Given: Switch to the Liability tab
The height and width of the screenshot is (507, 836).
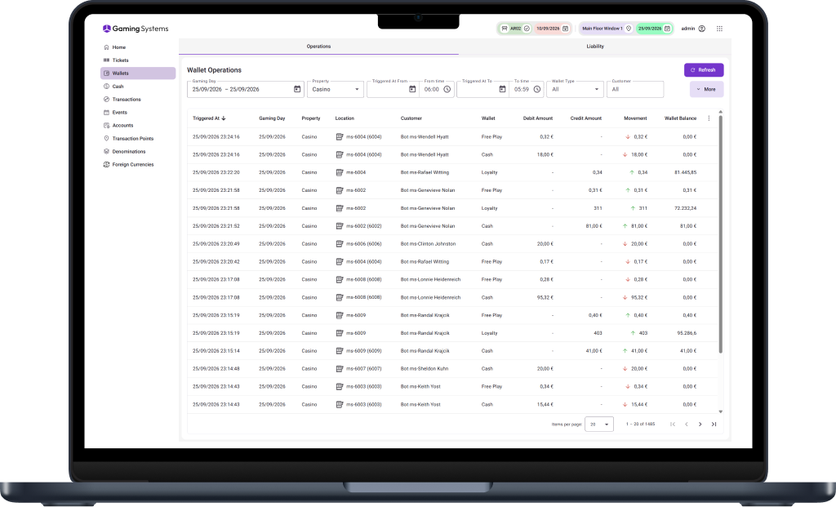Looking at the screenshot, I should click(x=595, y=47).
